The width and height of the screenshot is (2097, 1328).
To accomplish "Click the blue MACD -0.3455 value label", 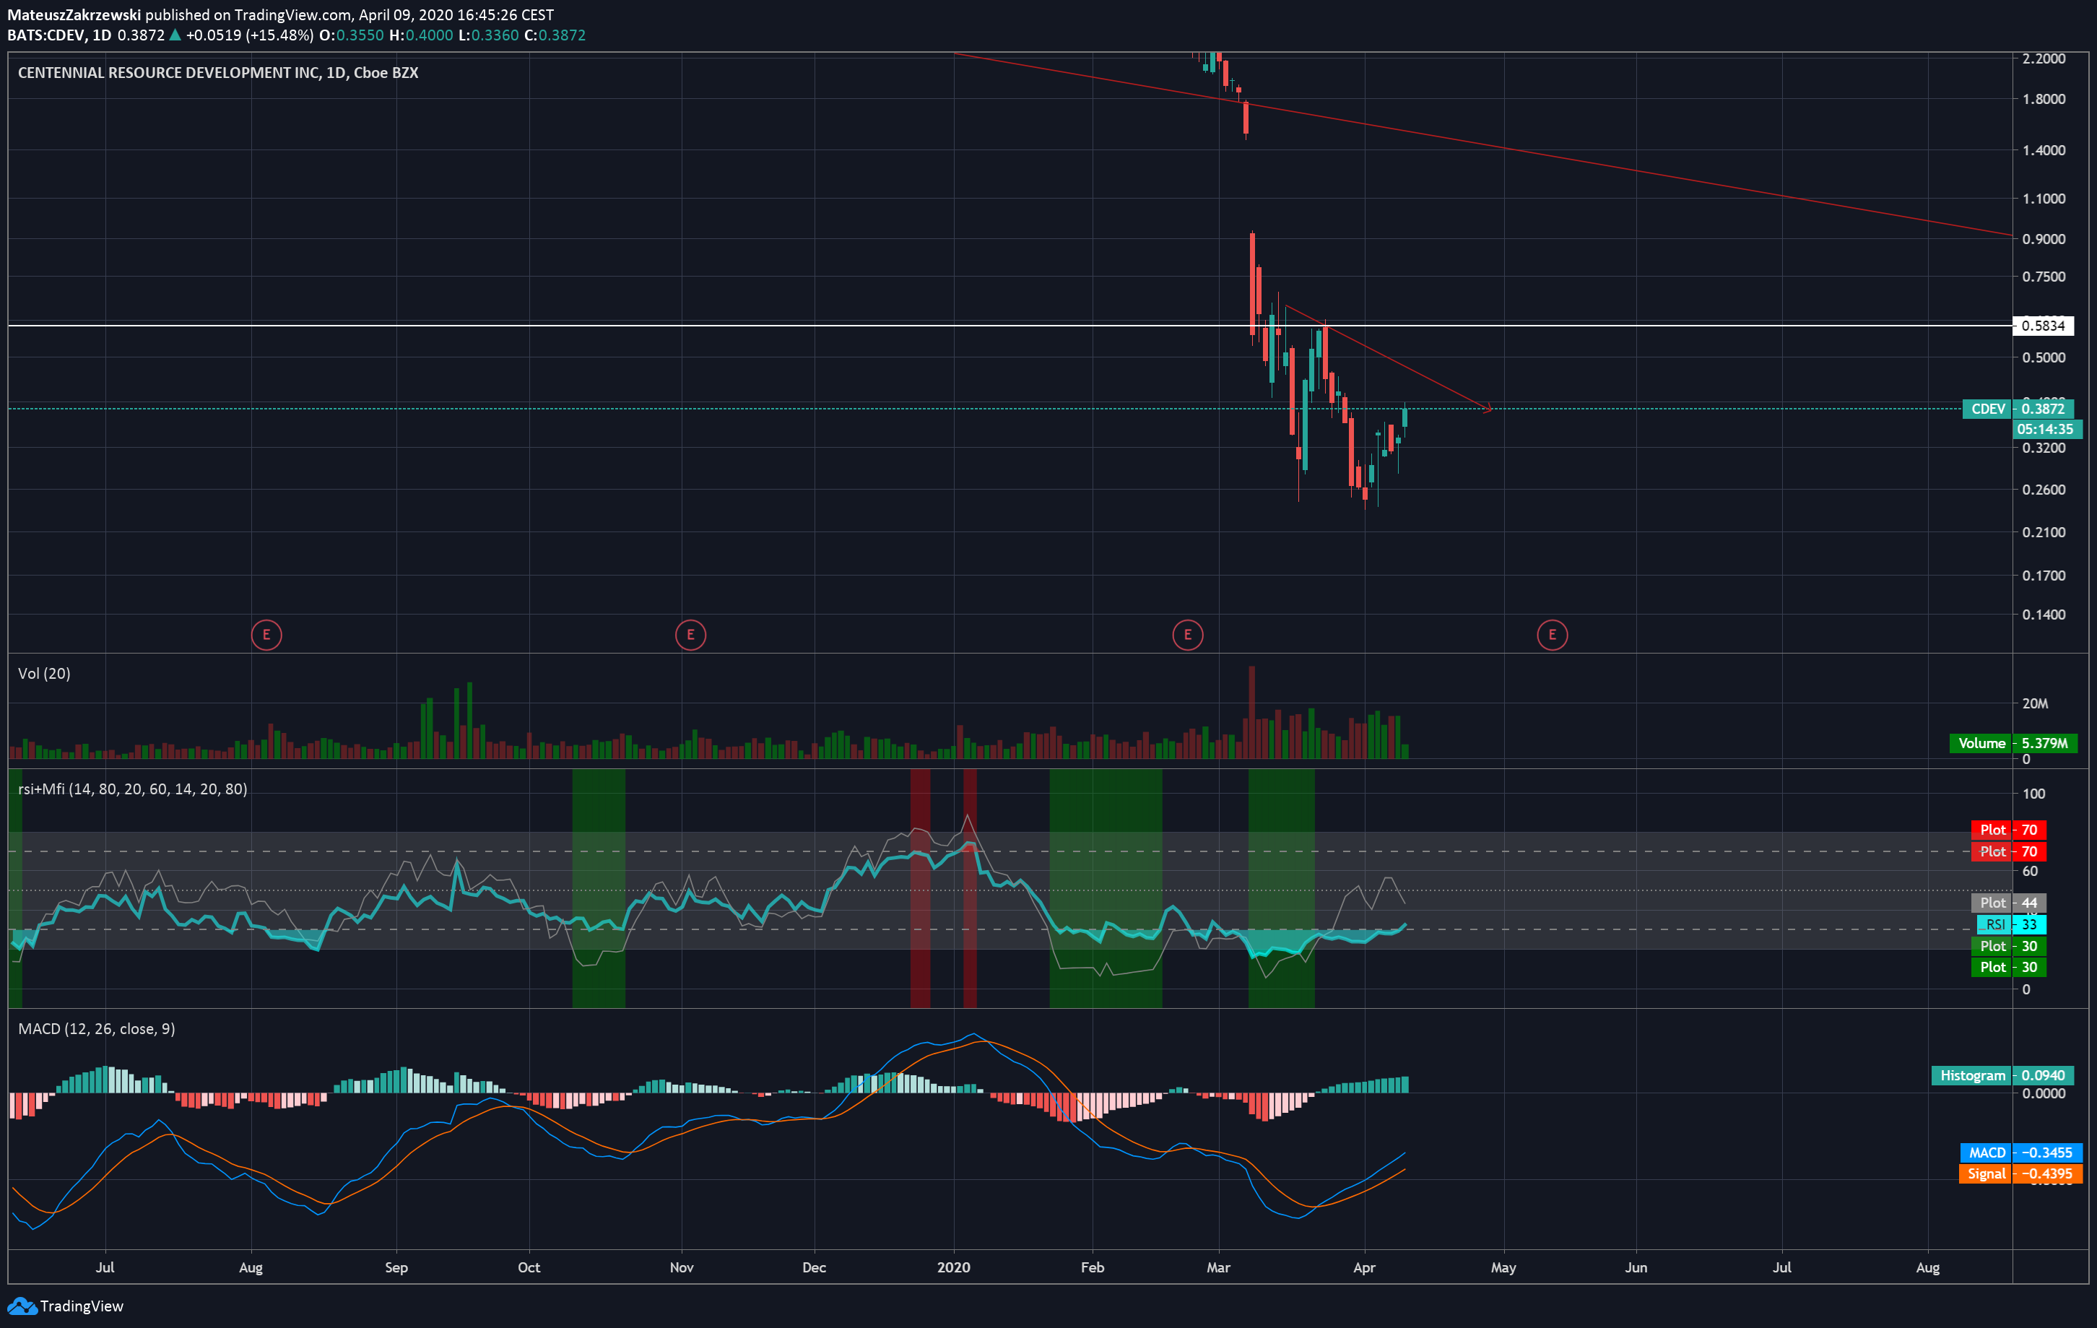I will click(x=2021, y=1152).
